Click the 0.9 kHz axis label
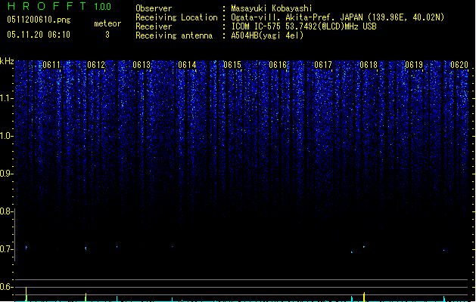The height and width of the screenshot is (302, 476). (x=6, y=174)
